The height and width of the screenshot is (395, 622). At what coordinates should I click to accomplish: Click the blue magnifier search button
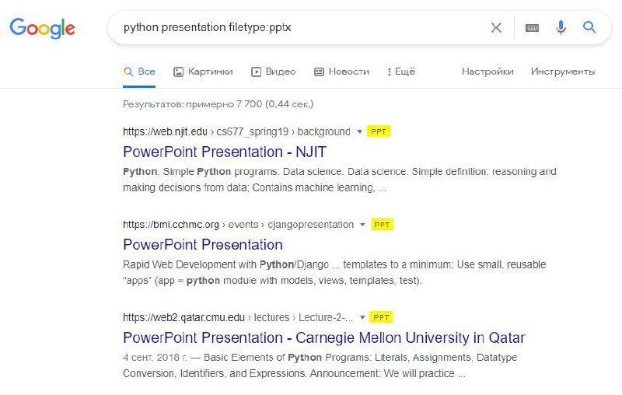pyautogui.click(x=589, y=27)
